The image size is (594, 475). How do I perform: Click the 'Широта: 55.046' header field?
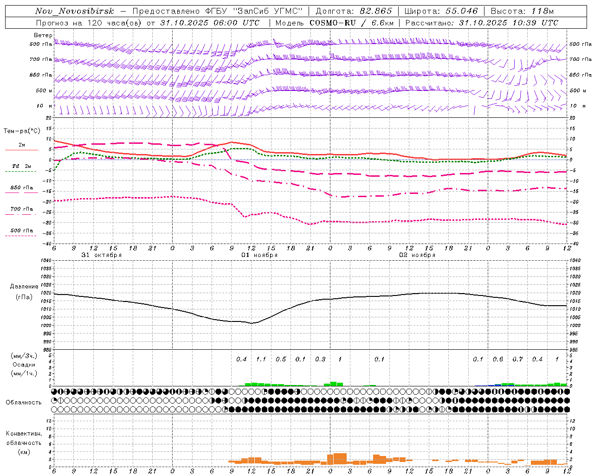(x=441, y=11)
